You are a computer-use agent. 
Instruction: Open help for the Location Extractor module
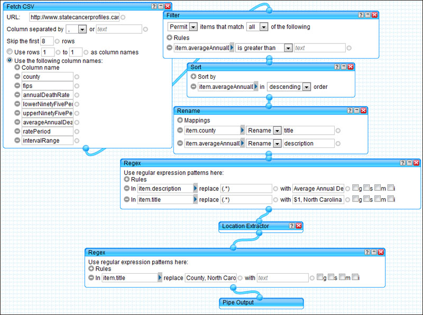(x=291, y=226)
